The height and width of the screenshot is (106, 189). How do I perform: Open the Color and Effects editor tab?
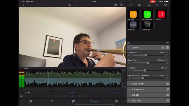74,101
